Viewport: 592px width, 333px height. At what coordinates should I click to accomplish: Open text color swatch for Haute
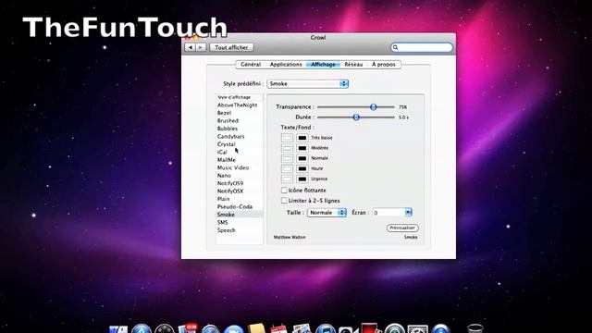click(x=287, y=168)
